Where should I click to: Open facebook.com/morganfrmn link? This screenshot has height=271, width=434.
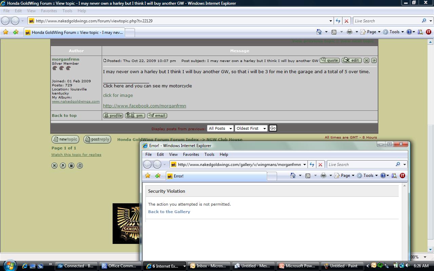point(144,106)
